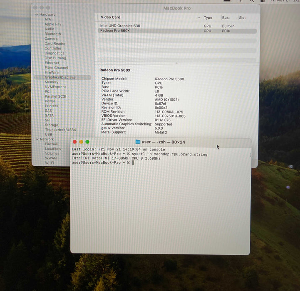Select Bluetooth in the sidebar
The image size is (300, 291).
point(52,34)
